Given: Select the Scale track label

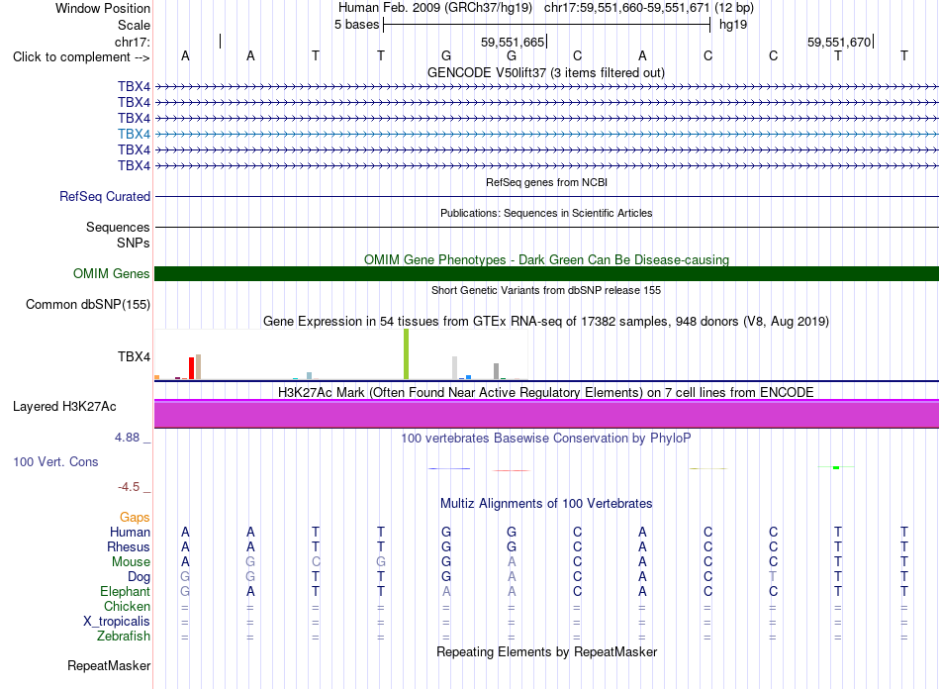Looking at the screenshot, I should pos(134,25).
